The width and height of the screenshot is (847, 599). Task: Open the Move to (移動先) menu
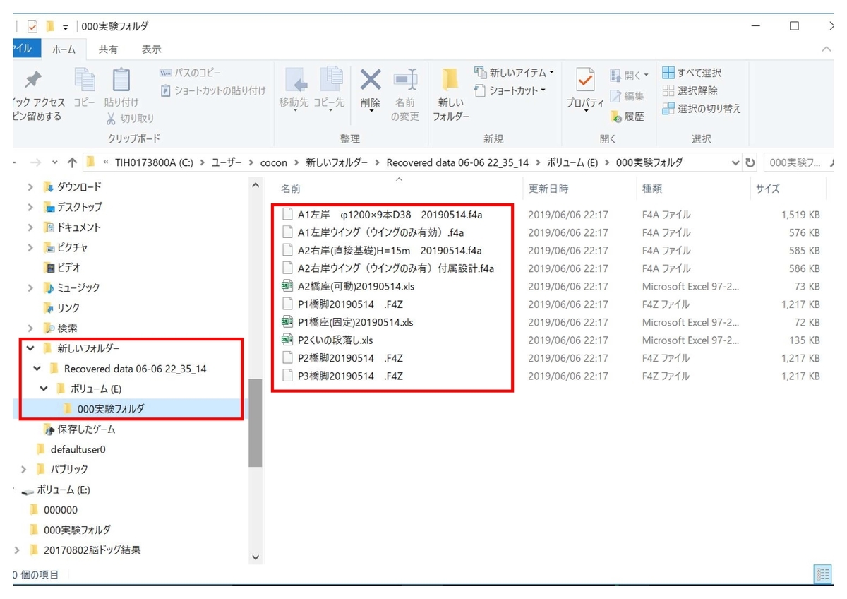pyautogui.click(x=294, y=90)
